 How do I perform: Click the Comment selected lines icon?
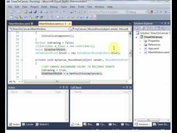(48, 17)
